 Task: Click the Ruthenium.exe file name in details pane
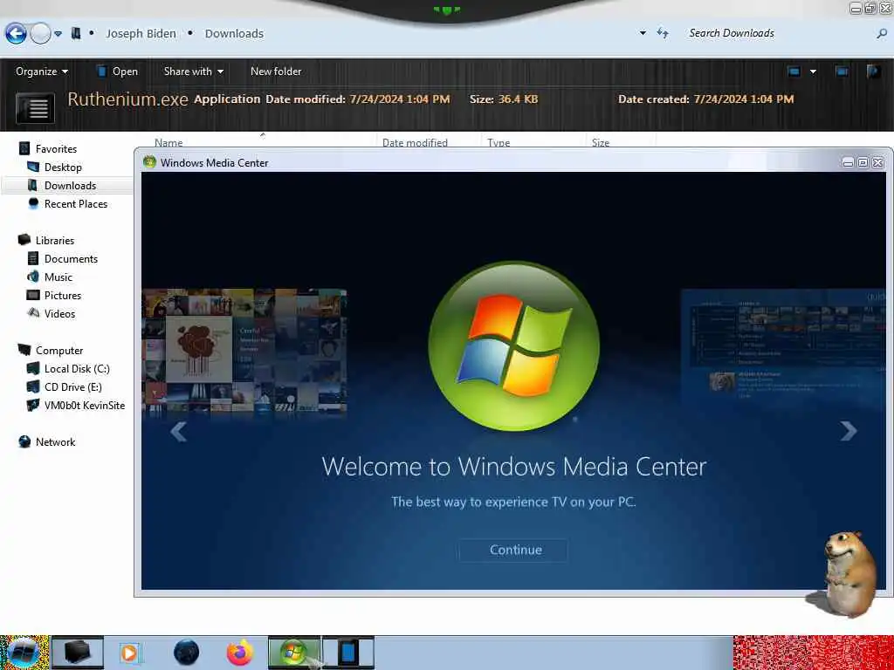coord(127,99)
